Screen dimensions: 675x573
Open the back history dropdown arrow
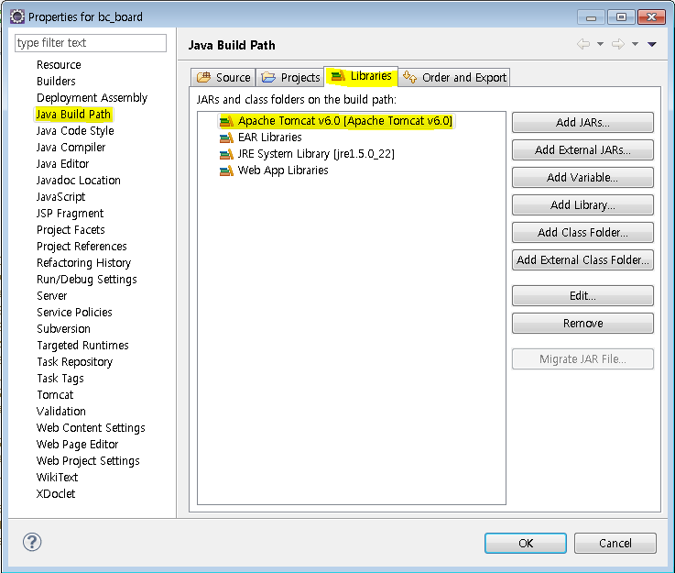tap(600, 44)
